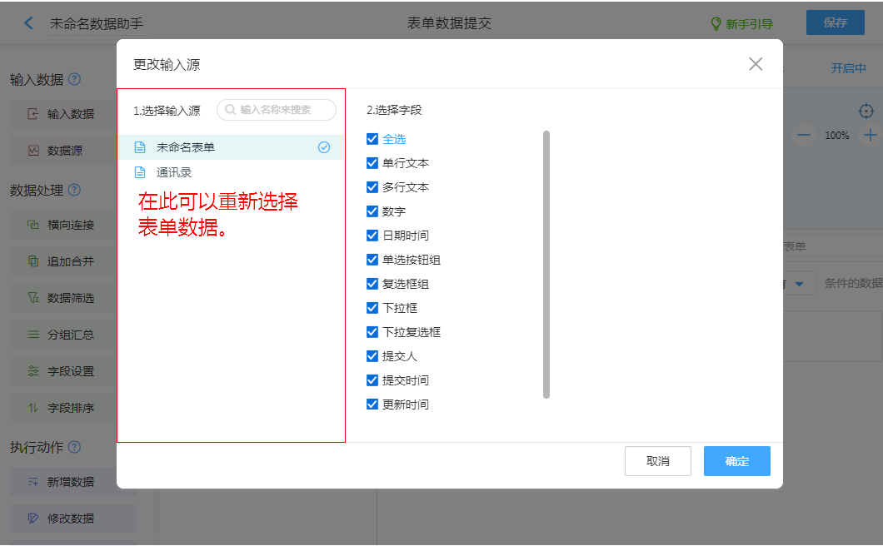The width and height of the screenshot is (883, 546).
Task: Toggle the 全选 checkbox
Action: (x=372, y=139)
